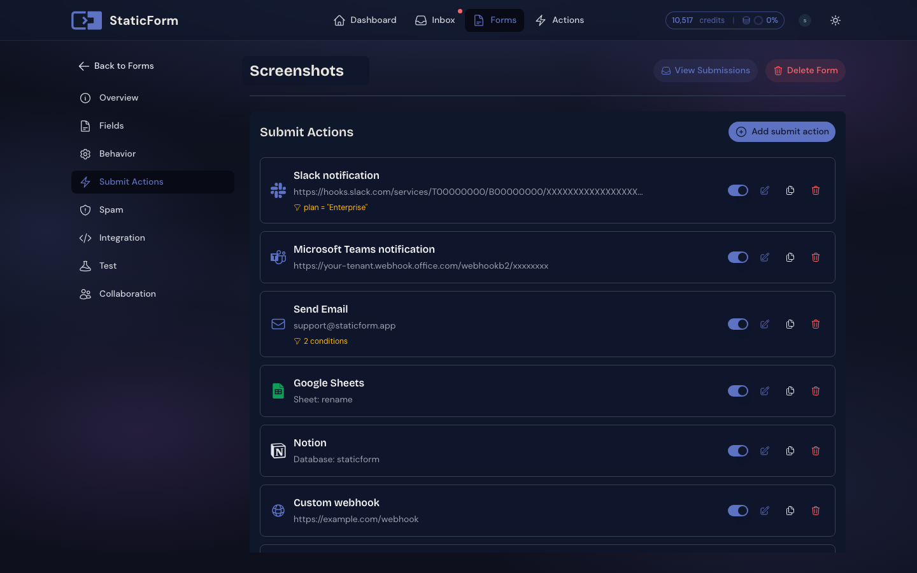Click the plan = "Enterprise" condition filter
This screenshot has height=573, width=917.
click(x=331, y=208)
